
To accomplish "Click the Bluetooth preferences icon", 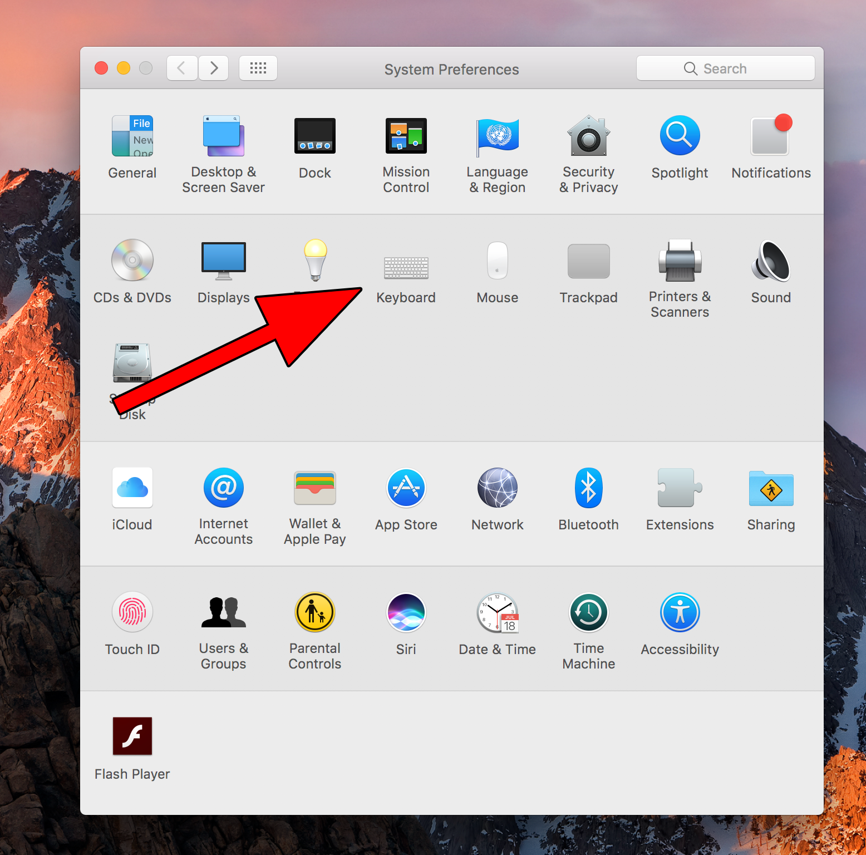I will [x=588, y=488].
